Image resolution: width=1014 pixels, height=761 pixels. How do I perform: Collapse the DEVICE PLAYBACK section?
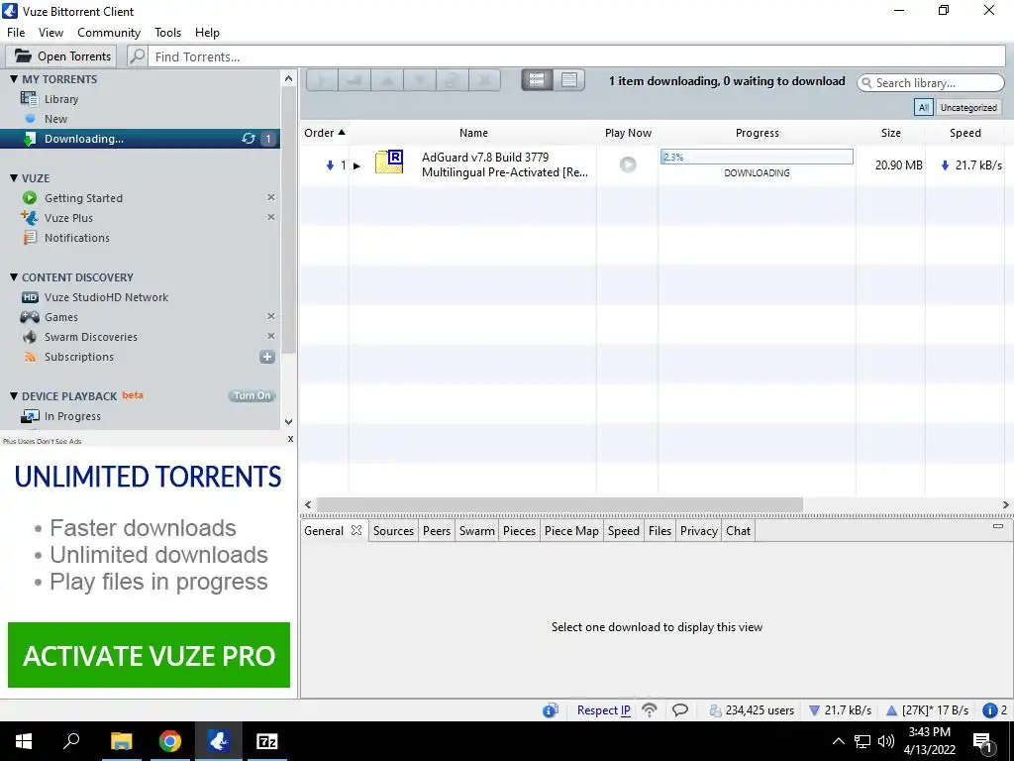(x=14, y=396)
